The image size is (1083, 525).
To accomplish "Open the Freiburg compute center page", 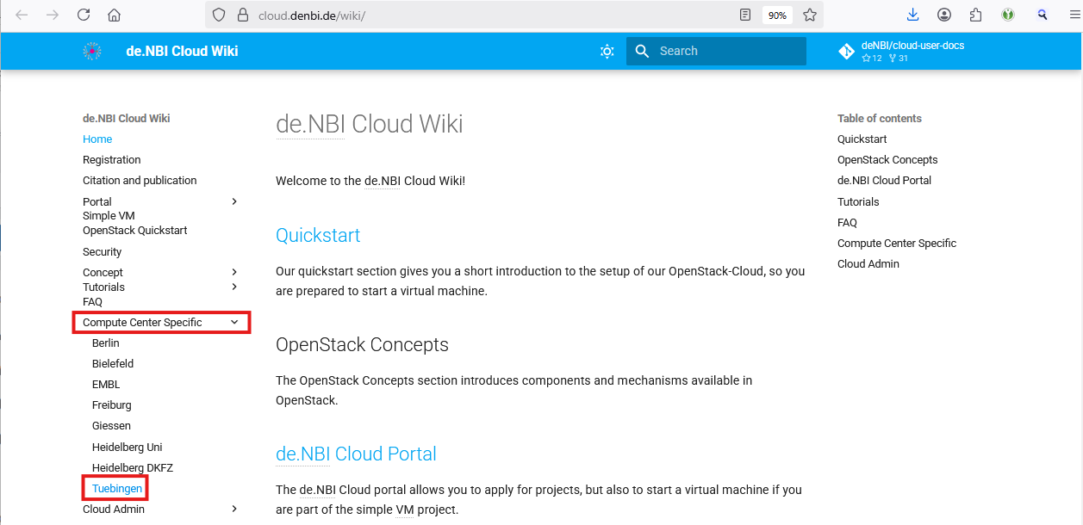I will pyautogui.click(x=112, y=405).
